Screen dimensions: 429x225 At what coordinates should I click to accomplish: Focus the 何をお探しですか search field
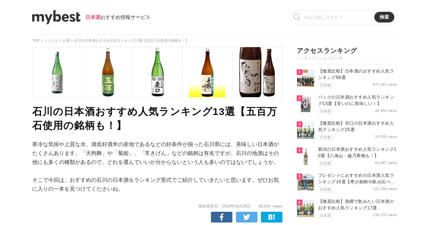338,17
